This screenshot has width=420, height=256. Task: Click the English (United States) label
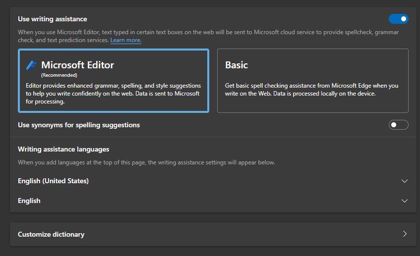(x=53, y=181)
